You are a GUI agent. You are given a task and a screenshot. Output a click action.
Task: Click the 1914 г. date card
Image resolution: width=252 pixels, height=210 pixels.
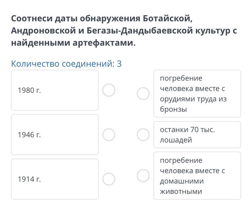pos(55,179)
